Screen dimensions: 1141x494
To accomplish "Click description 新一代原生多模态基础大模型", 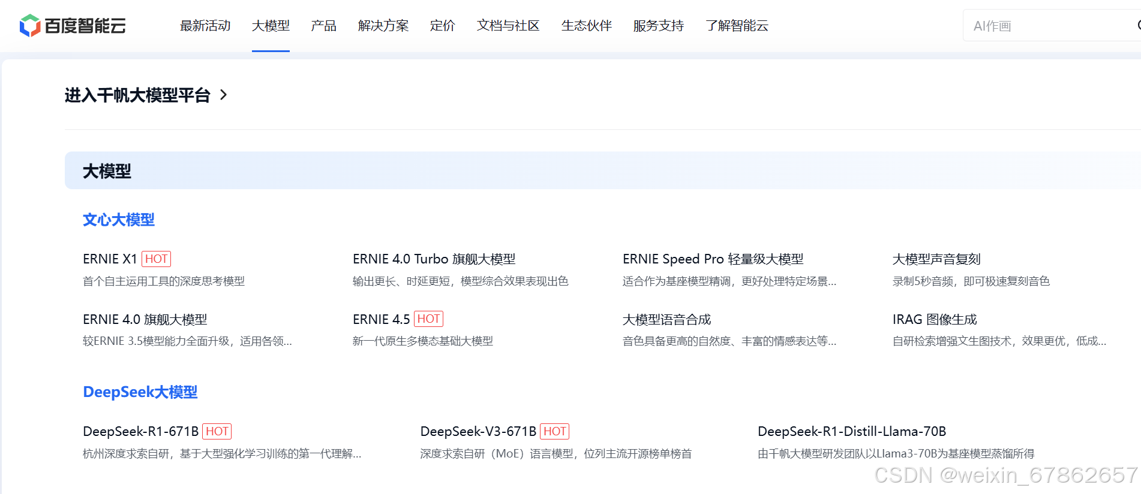I will (423, 341).
